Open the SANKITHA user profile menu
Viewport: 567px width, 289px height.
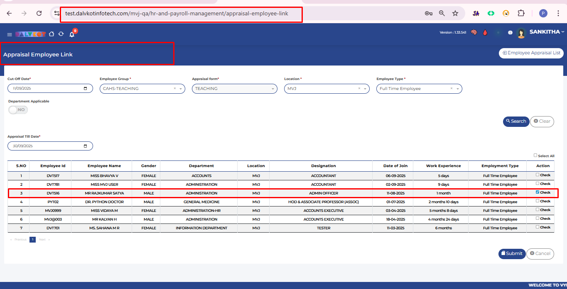546,32
